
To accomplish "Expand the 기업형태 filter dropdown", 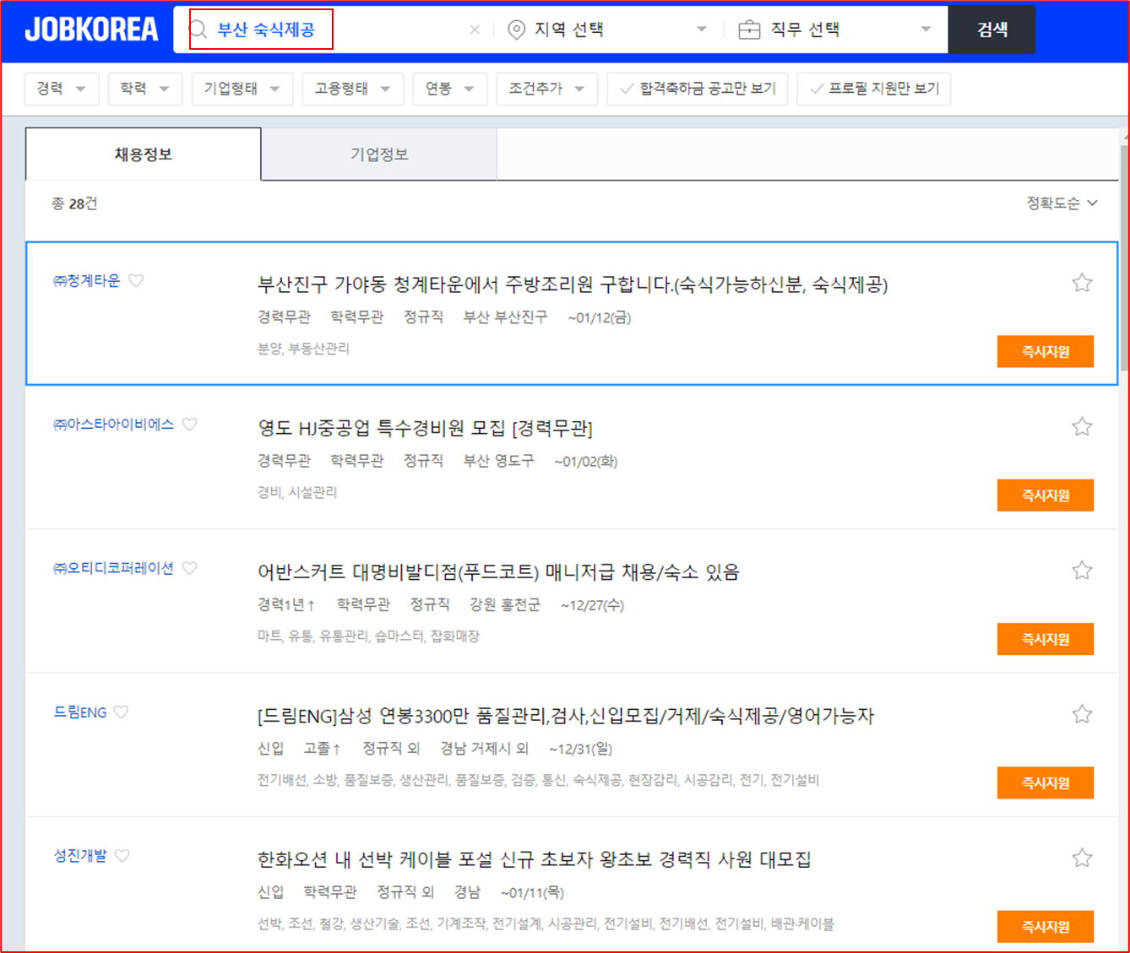I will (242, 89).
